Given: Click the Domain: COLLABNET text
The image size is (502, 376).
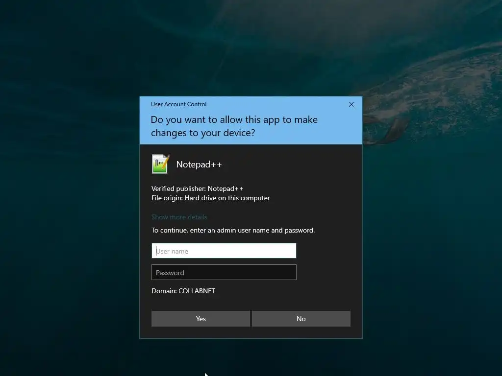Looking at the screenshot, I should click(183, 291).
